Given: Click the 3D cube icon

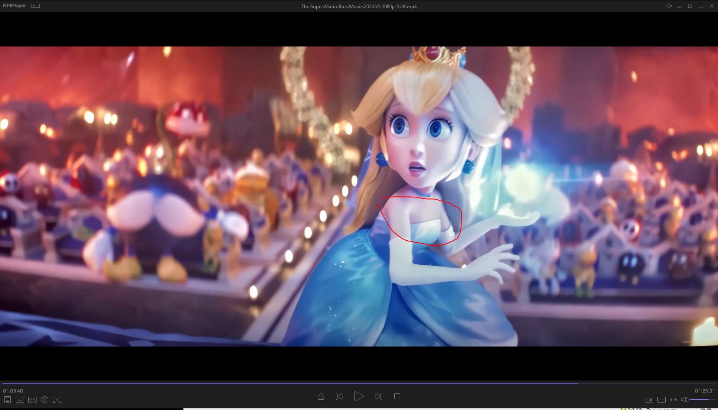Looking at the screenshot, I should (x=45, y=400).
